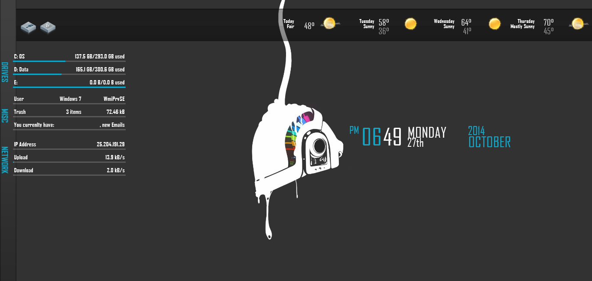Image resolution: width=592 pixels, height=281 pixels.
Task: Click the '2.0 kB/s' download speed
Action: click(x=116, y=170)
